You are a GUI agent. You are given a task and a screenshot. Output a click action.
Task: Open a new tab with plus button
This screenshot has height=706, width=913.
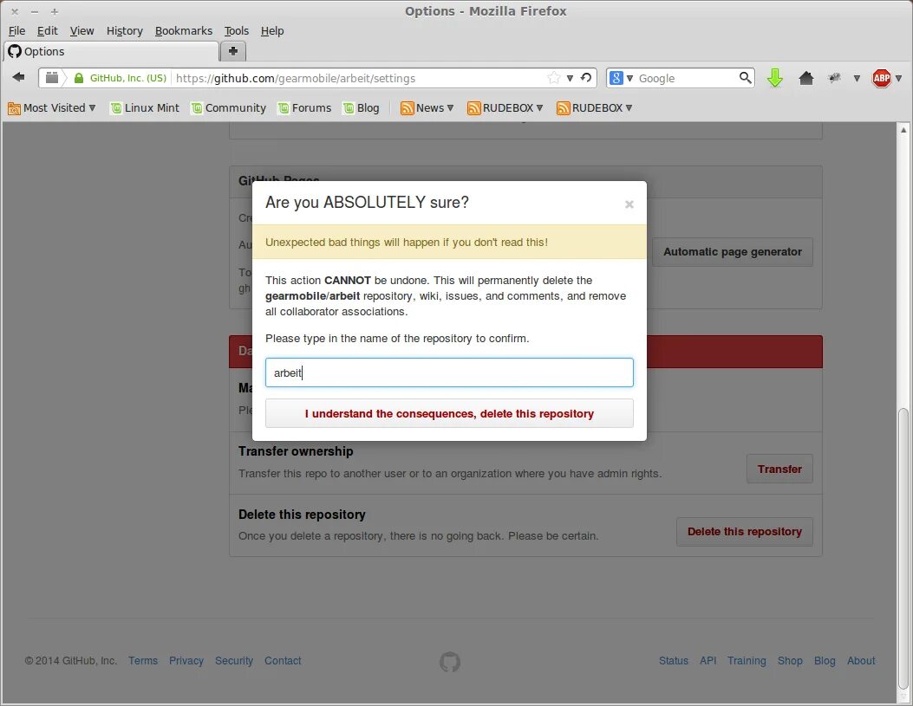233,51
